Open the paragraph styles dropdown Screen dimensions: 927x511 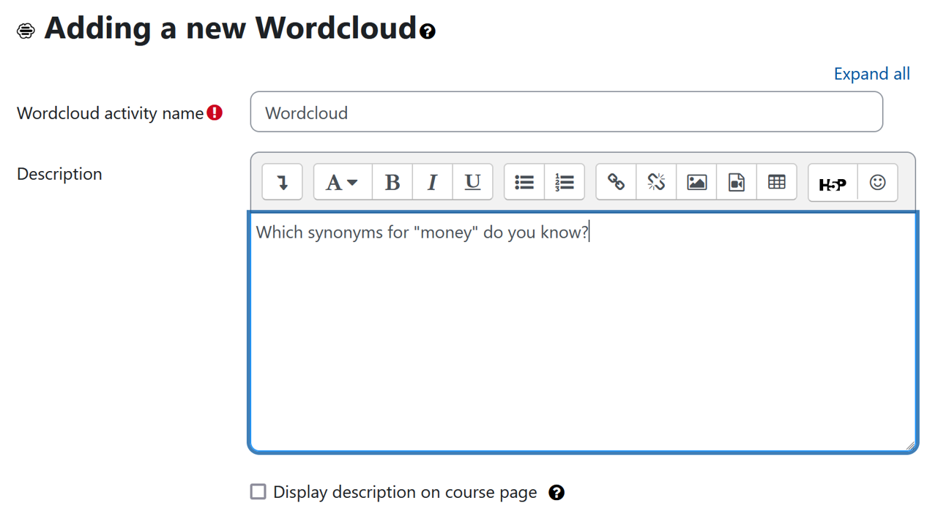pos(341,182)
